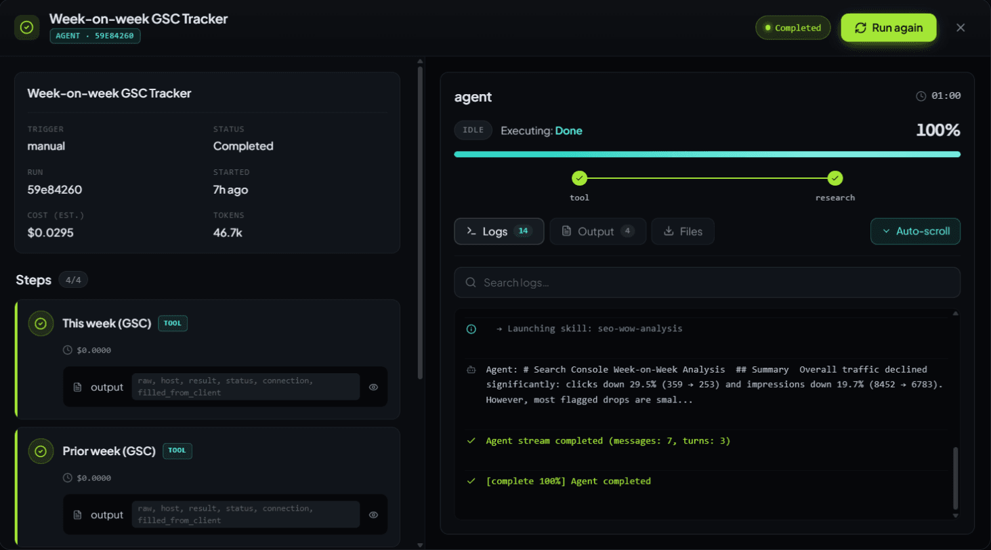
Task: Click the checkmark beside Agent stream completed
Action: coord(471,441)
